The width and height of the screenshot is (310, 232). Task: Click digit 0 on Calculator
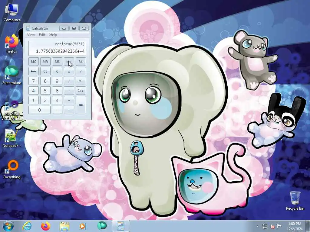coord(39,110)
